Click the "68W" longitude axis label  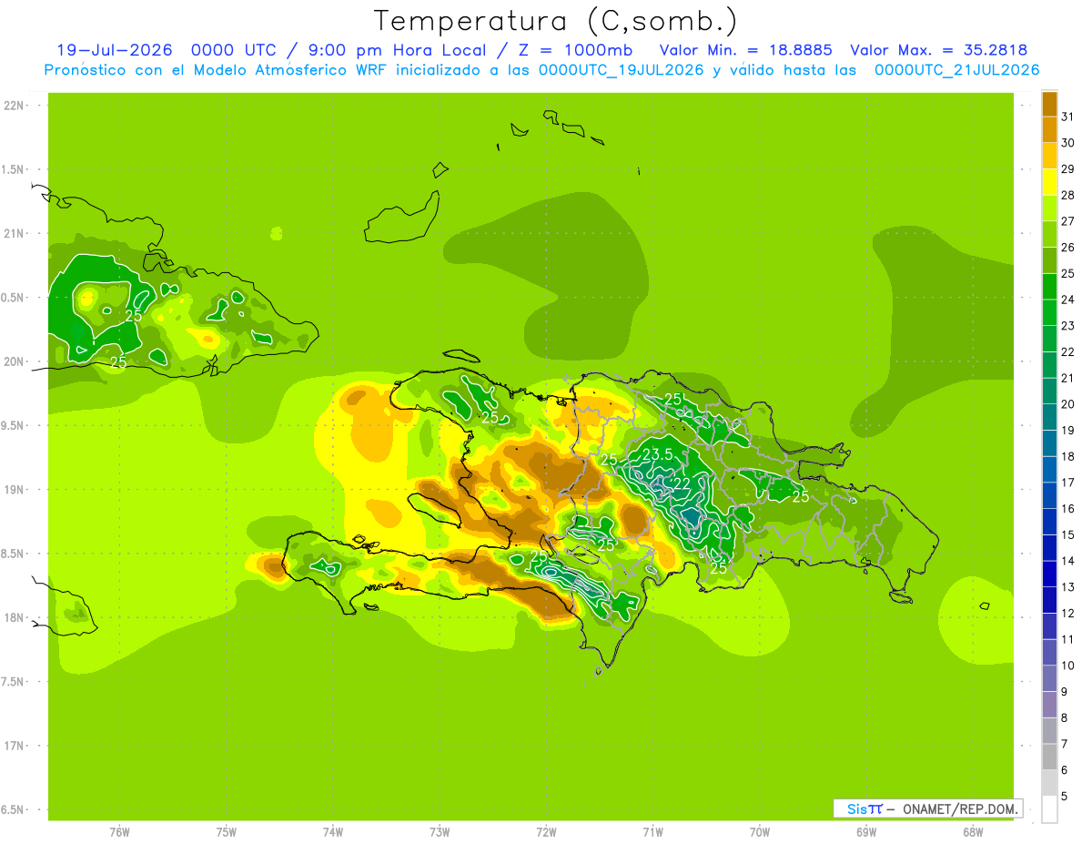[973, 832]
